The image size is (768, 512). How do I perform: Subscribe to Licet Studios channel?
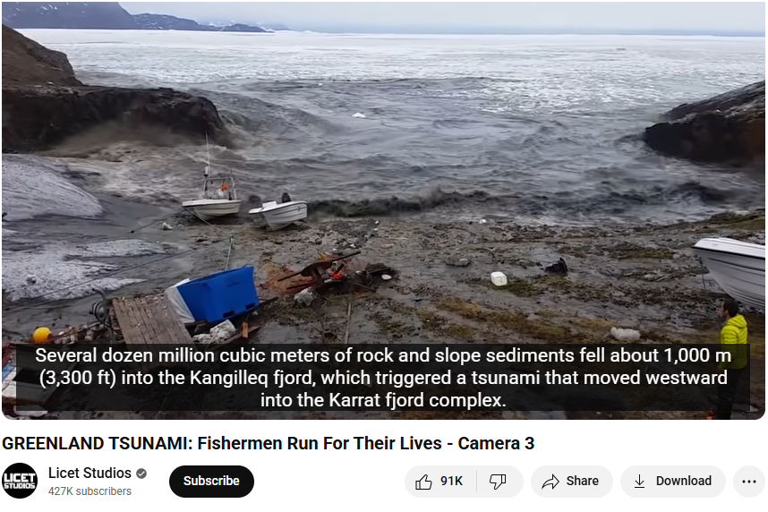point(211,482)
